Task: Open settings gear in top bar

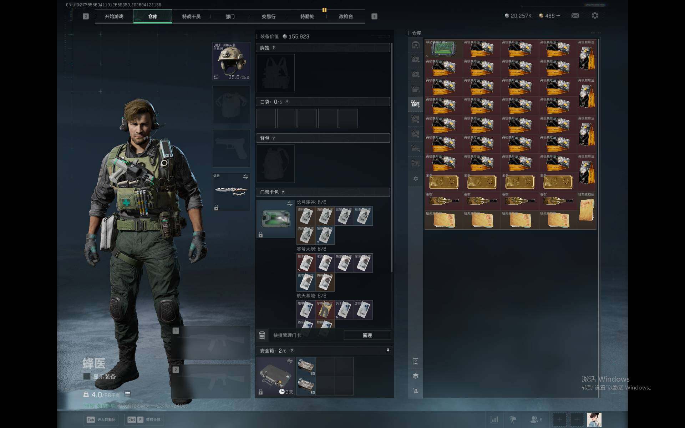Action: [x=595, y=16]
